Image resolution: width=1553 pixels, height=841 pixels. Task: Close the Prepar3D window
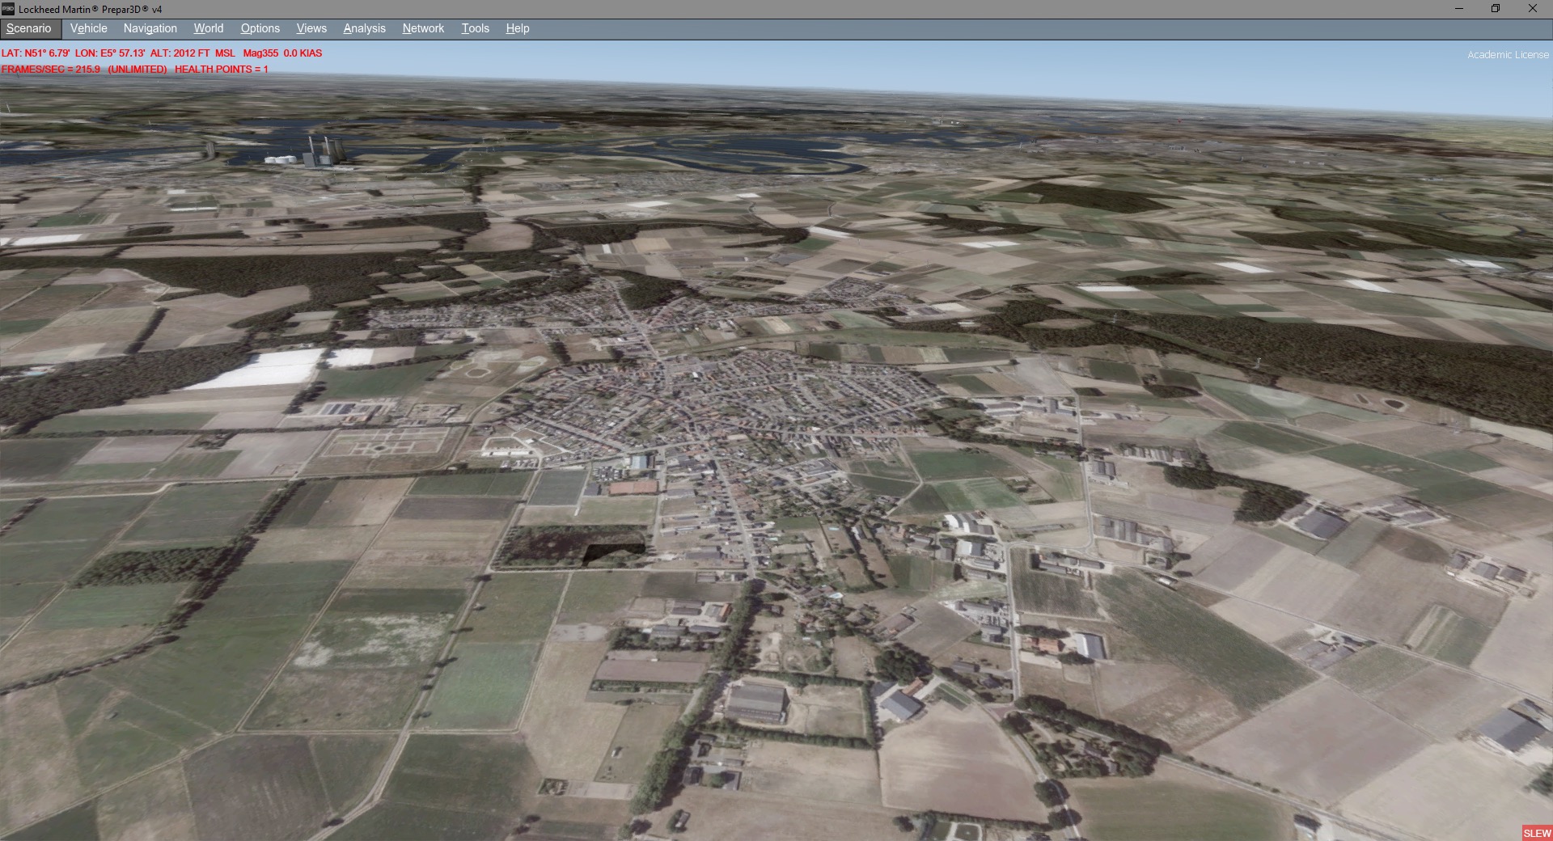coord(1532,9)
